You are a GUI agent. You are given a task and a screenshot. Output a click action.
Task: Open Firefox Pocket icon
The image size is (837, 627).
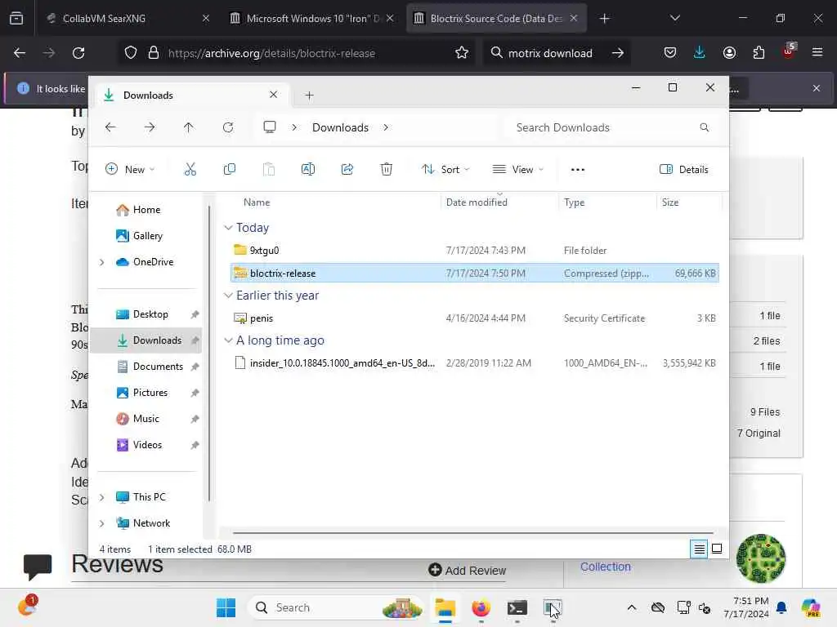[670, 53]
